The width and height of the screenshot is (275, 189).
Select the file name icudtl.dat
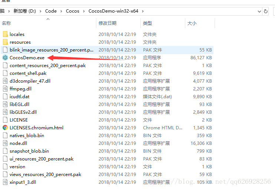(x=20, y=97)
